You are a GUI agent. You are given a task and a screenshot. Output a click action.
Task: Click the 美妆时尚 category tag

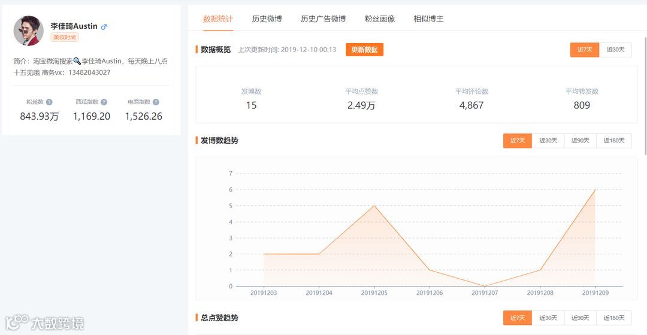pyautogui.click(x=65, y=38)
